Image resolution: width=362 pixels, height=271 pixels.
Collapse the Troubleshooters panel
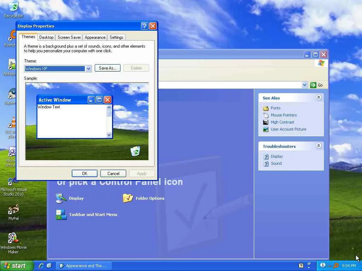tap(319, 146)
